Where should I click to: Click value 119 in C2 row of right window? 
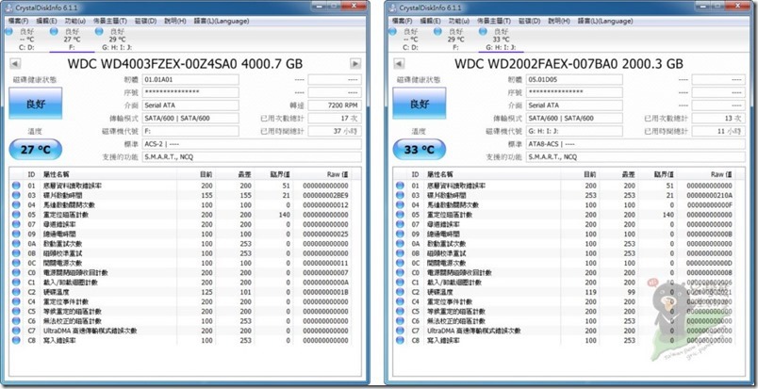click(591, 292)
